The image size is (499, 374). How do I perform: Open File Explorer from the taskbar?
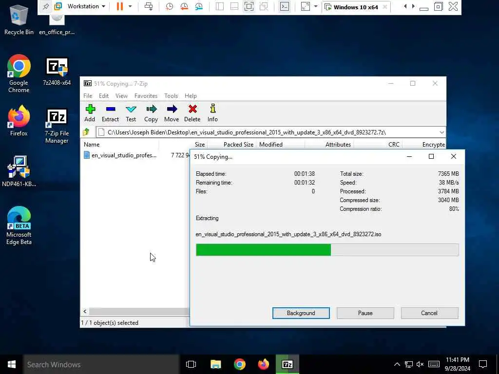pos(215,364)
